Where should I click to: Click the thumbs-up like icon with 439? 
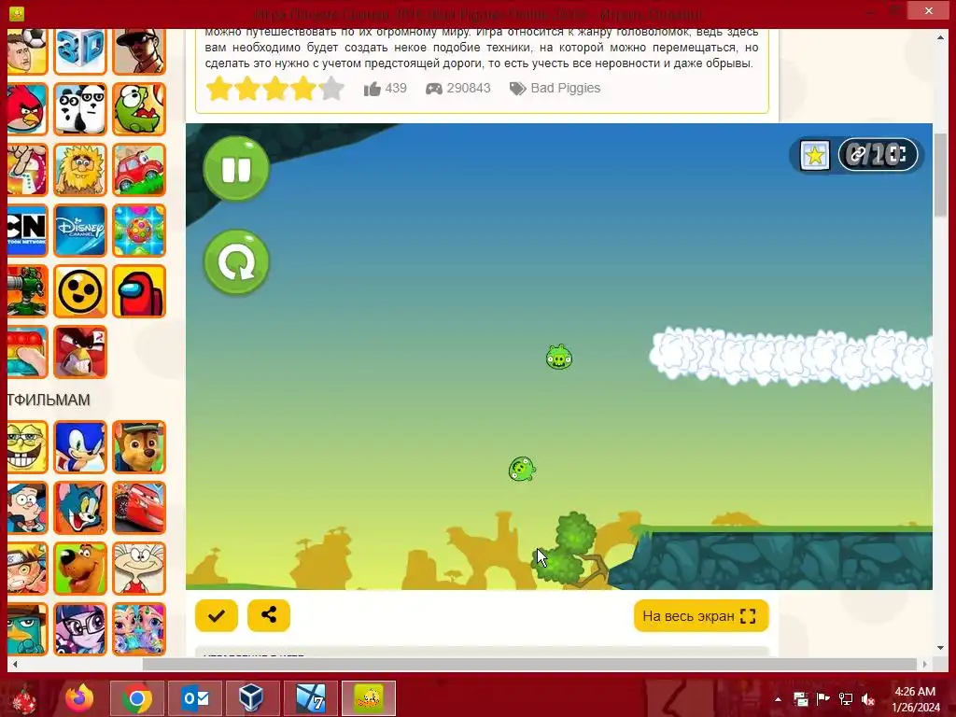click(372, 89)
